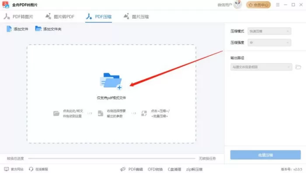Open the 压缩模式 dropdown
The image size is (306, 173).
269,31
